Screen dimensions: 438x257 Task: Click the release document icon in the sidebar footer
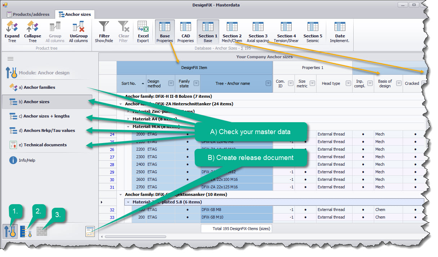pyautogui.click(x=90, y=232)
